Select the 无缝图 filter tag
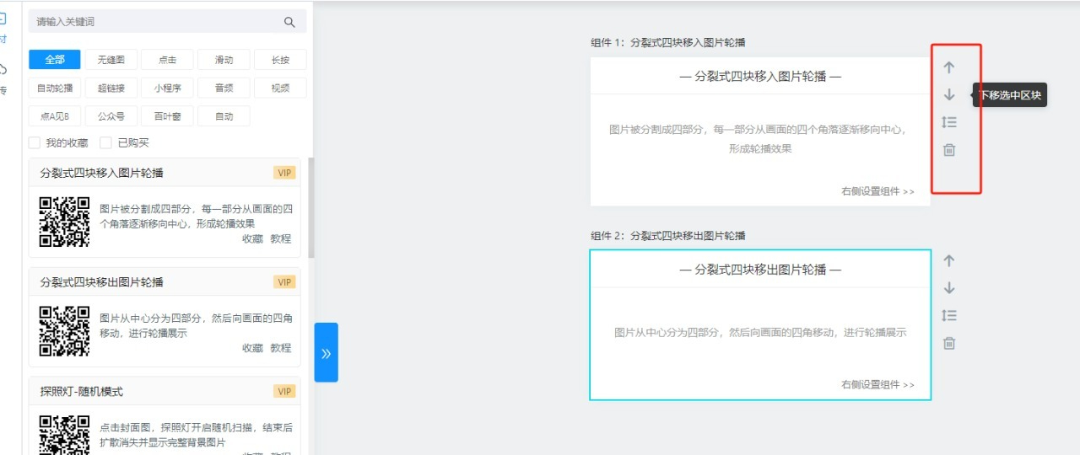1080x455 pixels. tap(111, 60)
